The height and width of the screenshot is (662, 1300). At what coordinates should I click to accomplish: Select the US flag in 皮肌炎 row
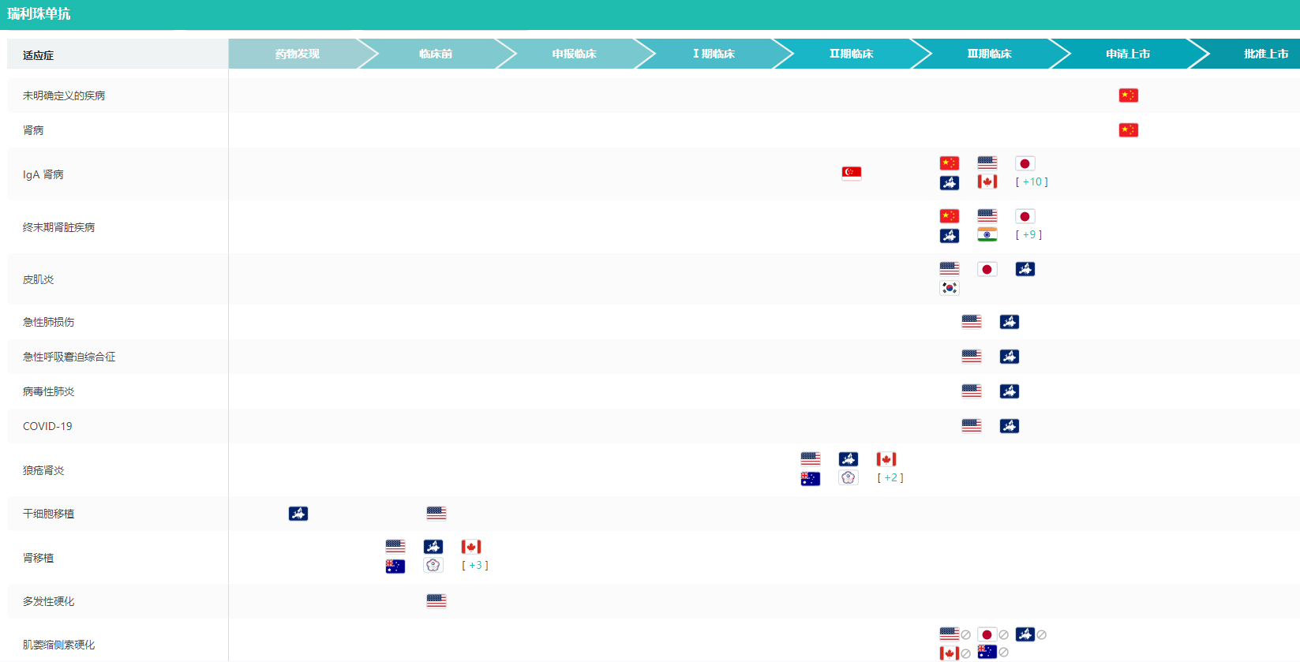tap(950, 269)
